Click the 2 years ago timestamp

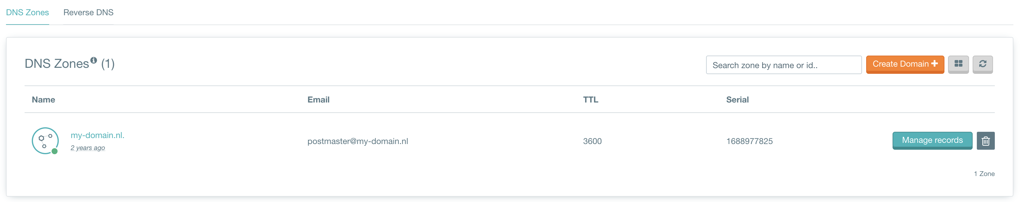tap(88, 148)
